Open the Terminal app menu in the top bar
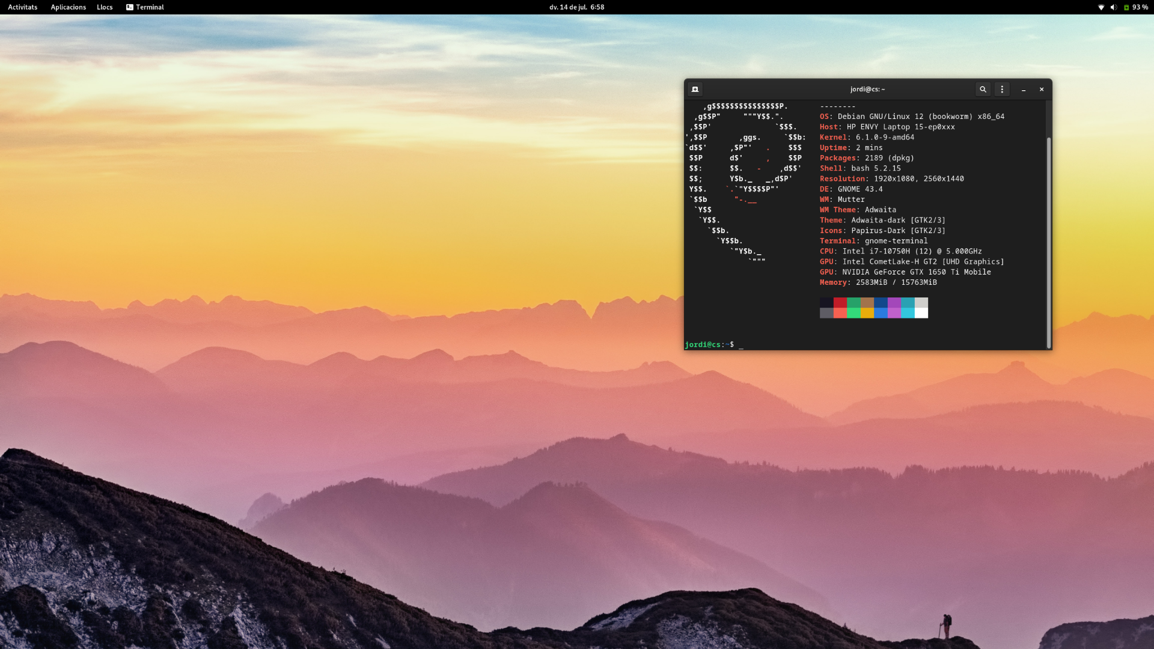This screenshot has height=649, width=1154. point(145,7)
